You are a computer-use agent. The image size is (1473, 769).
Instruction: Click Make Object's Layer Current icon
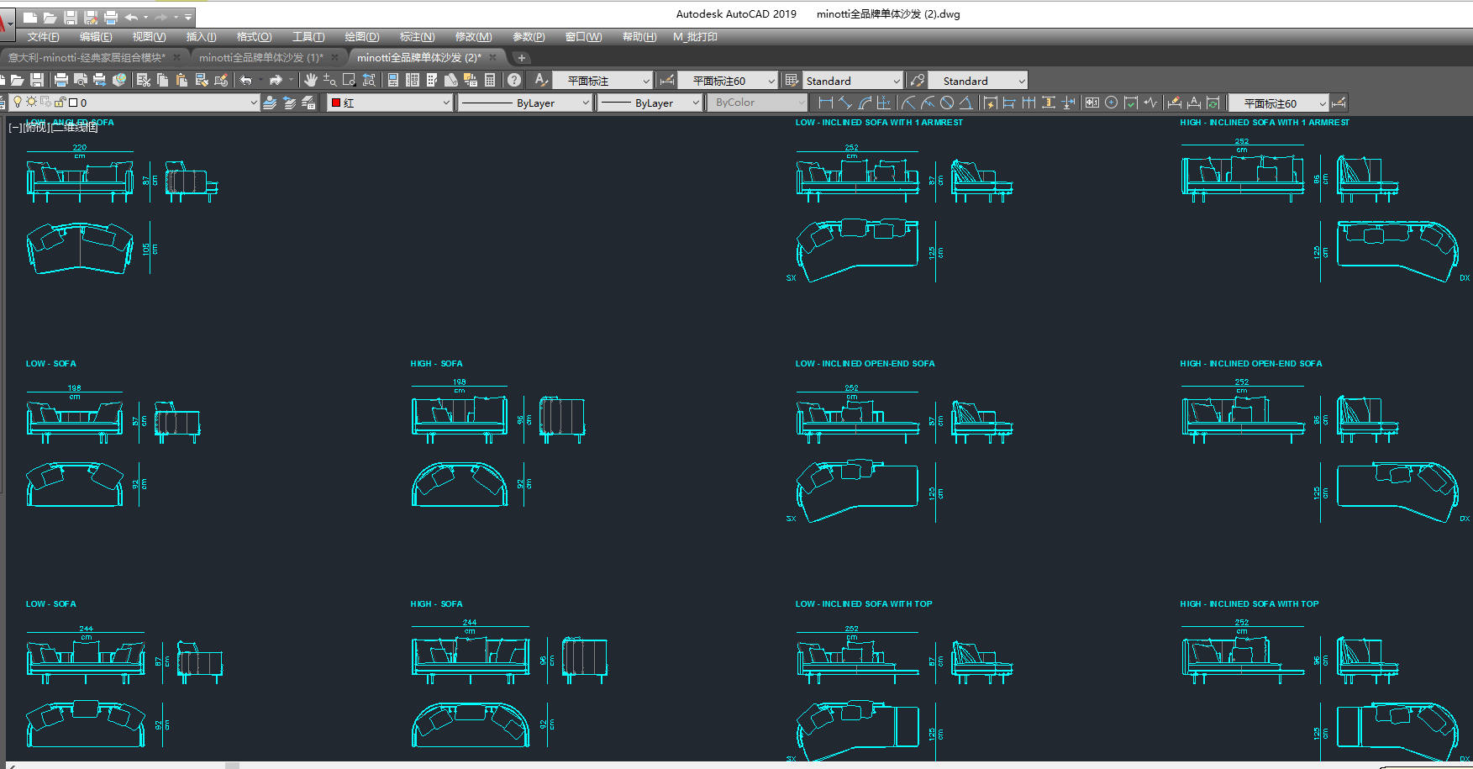[x=268, y=103]
